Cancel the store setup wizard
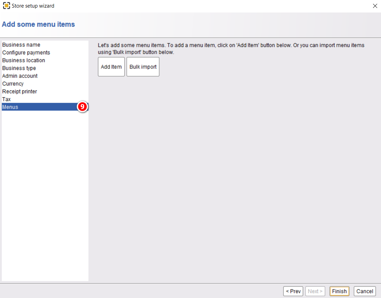 (x=365, y=291)
